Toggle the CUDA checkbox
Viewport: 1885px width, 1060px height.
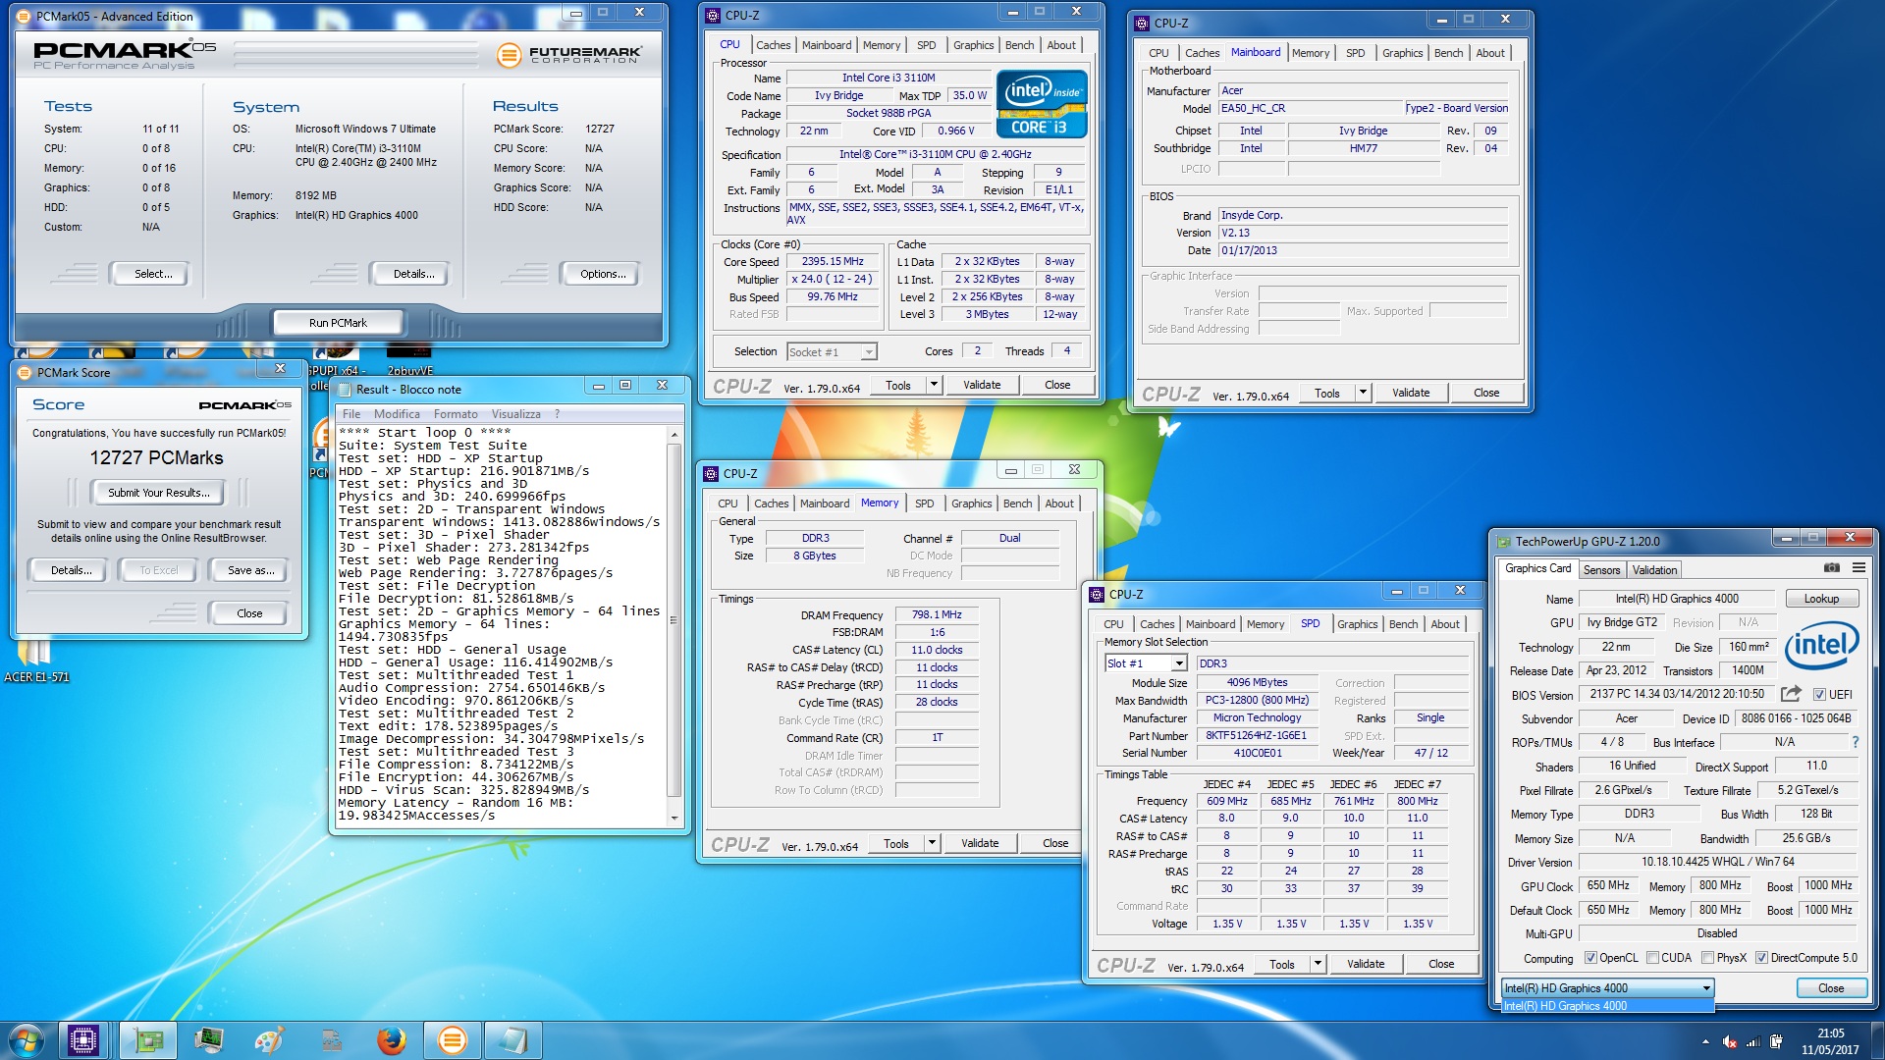(x=1652, y=958)
